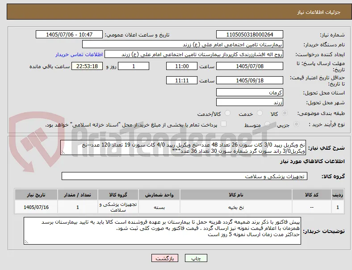Click the -- product code cell in row 1
Screen dimensions: 352x270
312,207
